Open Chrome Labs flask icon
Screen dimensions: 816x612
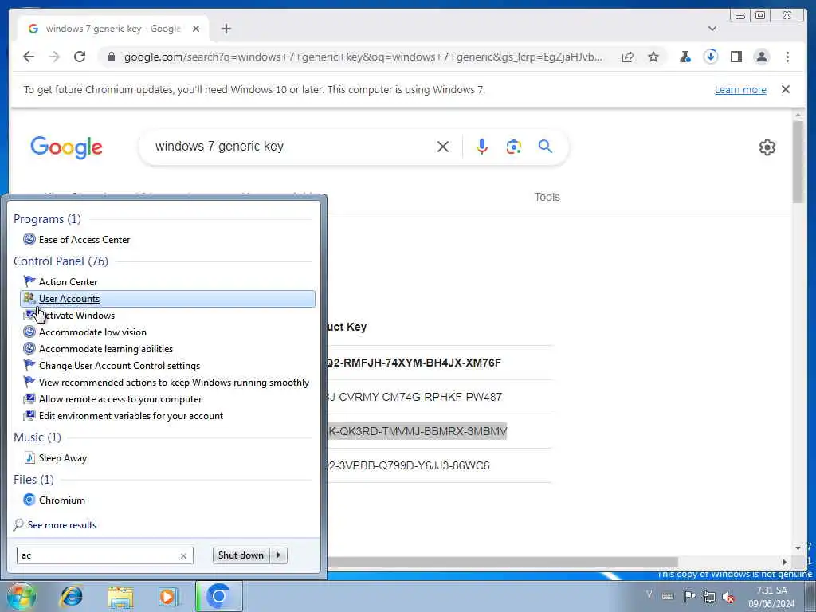685,57
